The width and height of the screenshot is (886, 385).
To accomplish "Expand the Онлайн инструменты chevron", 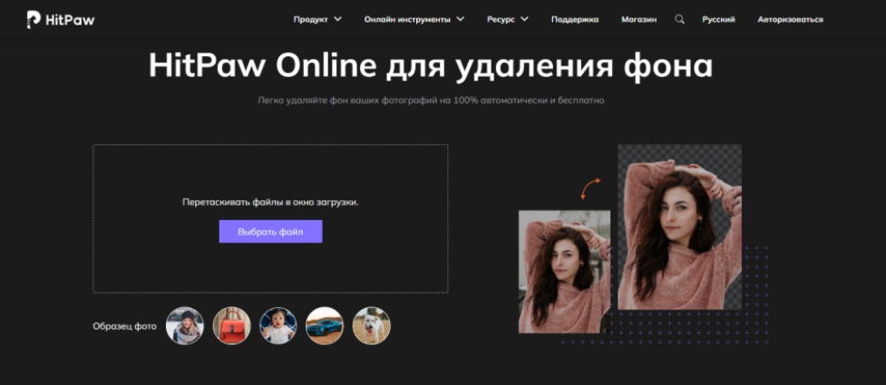I will pos(461,19).
